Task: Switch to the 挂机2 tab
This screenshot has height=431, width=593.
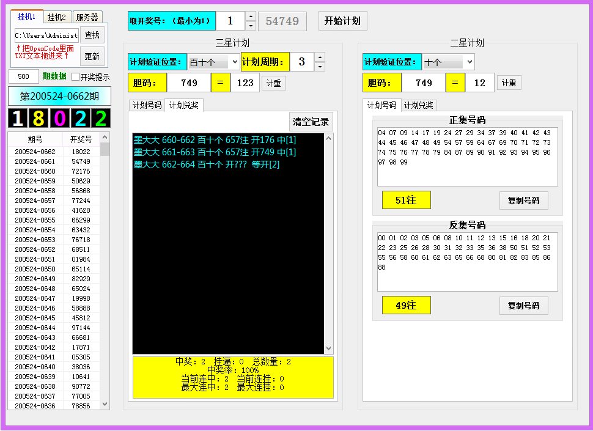Action: pos(57,17)
